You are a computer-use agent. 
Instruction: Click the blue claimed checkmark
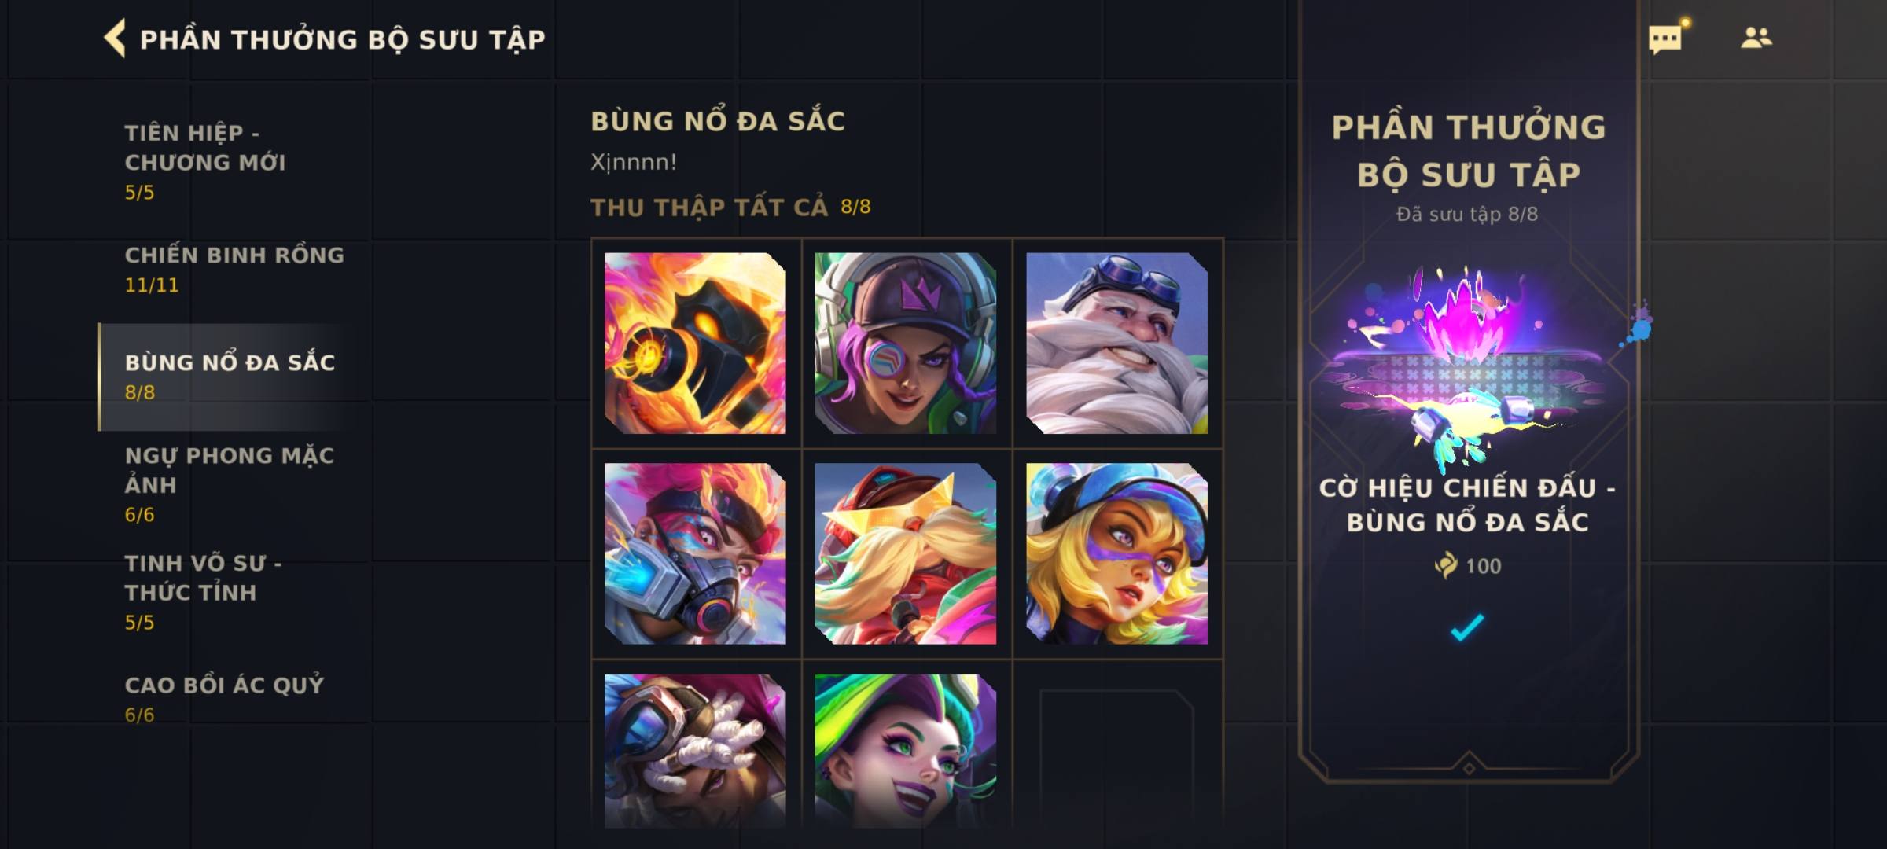1467,627
